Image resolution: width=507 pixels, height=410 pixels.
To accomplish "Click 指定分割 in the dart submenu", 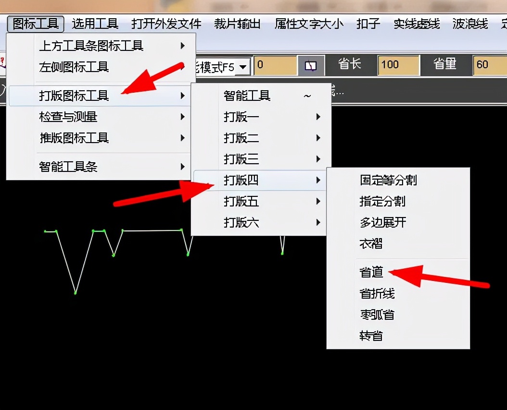I will pos(382,202).
